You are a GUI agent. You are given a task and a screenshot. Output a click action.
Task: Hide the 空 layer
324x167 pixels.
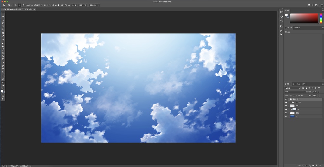pos(286,116)
